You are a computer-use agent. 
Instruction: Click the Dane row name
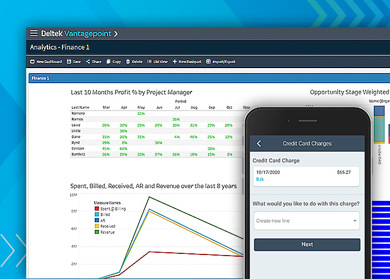point(76,137)
